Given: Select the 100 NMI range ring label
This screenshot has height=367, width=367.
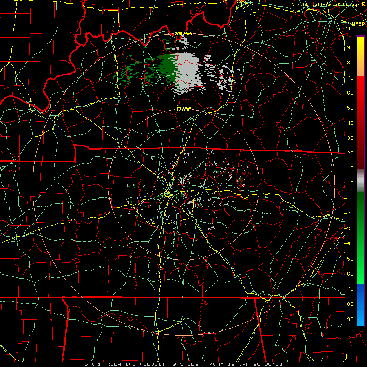Looking at the screenshot, I should coord(184,34).
